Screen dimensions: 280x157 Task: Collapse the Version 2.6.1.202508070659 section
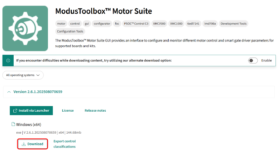coord(9,92)
